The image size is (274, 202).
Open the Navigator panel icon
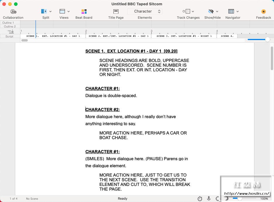click(231, 11)
